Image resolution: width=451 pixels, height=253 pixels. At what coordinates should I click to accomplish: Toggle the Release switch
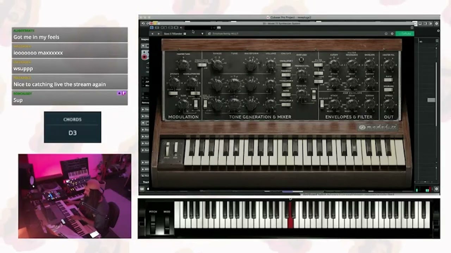click(x=322, y=104)
